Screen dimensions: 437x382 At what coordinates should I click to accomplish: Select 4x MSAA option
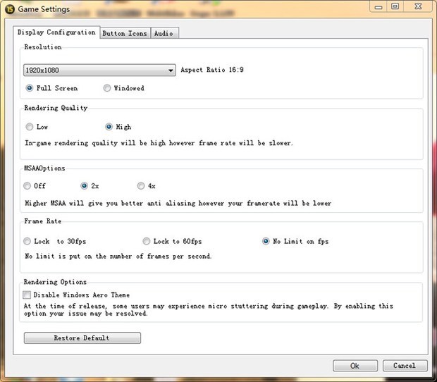click(142, 186)
